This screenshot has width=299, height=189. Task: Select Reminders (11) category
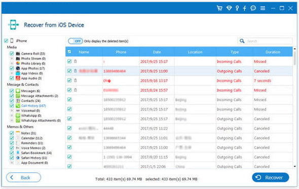pyautogui.click(x=32, y=143)
